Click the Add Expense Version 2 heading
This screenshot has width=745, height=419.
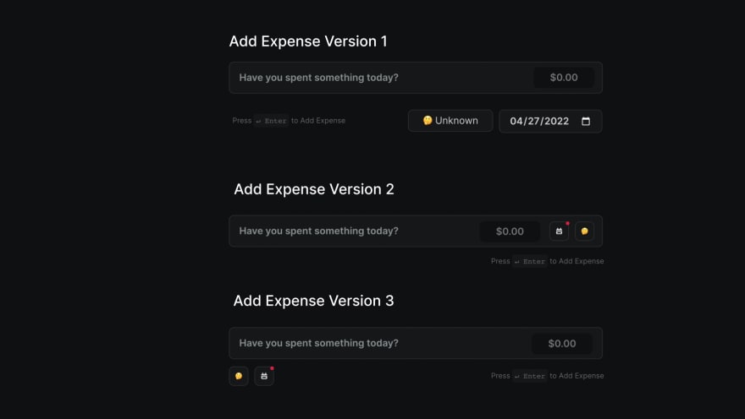[313, 189]
